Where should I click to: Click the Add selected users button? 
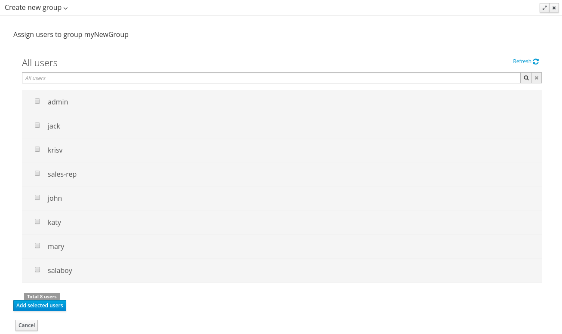(40, 305)
